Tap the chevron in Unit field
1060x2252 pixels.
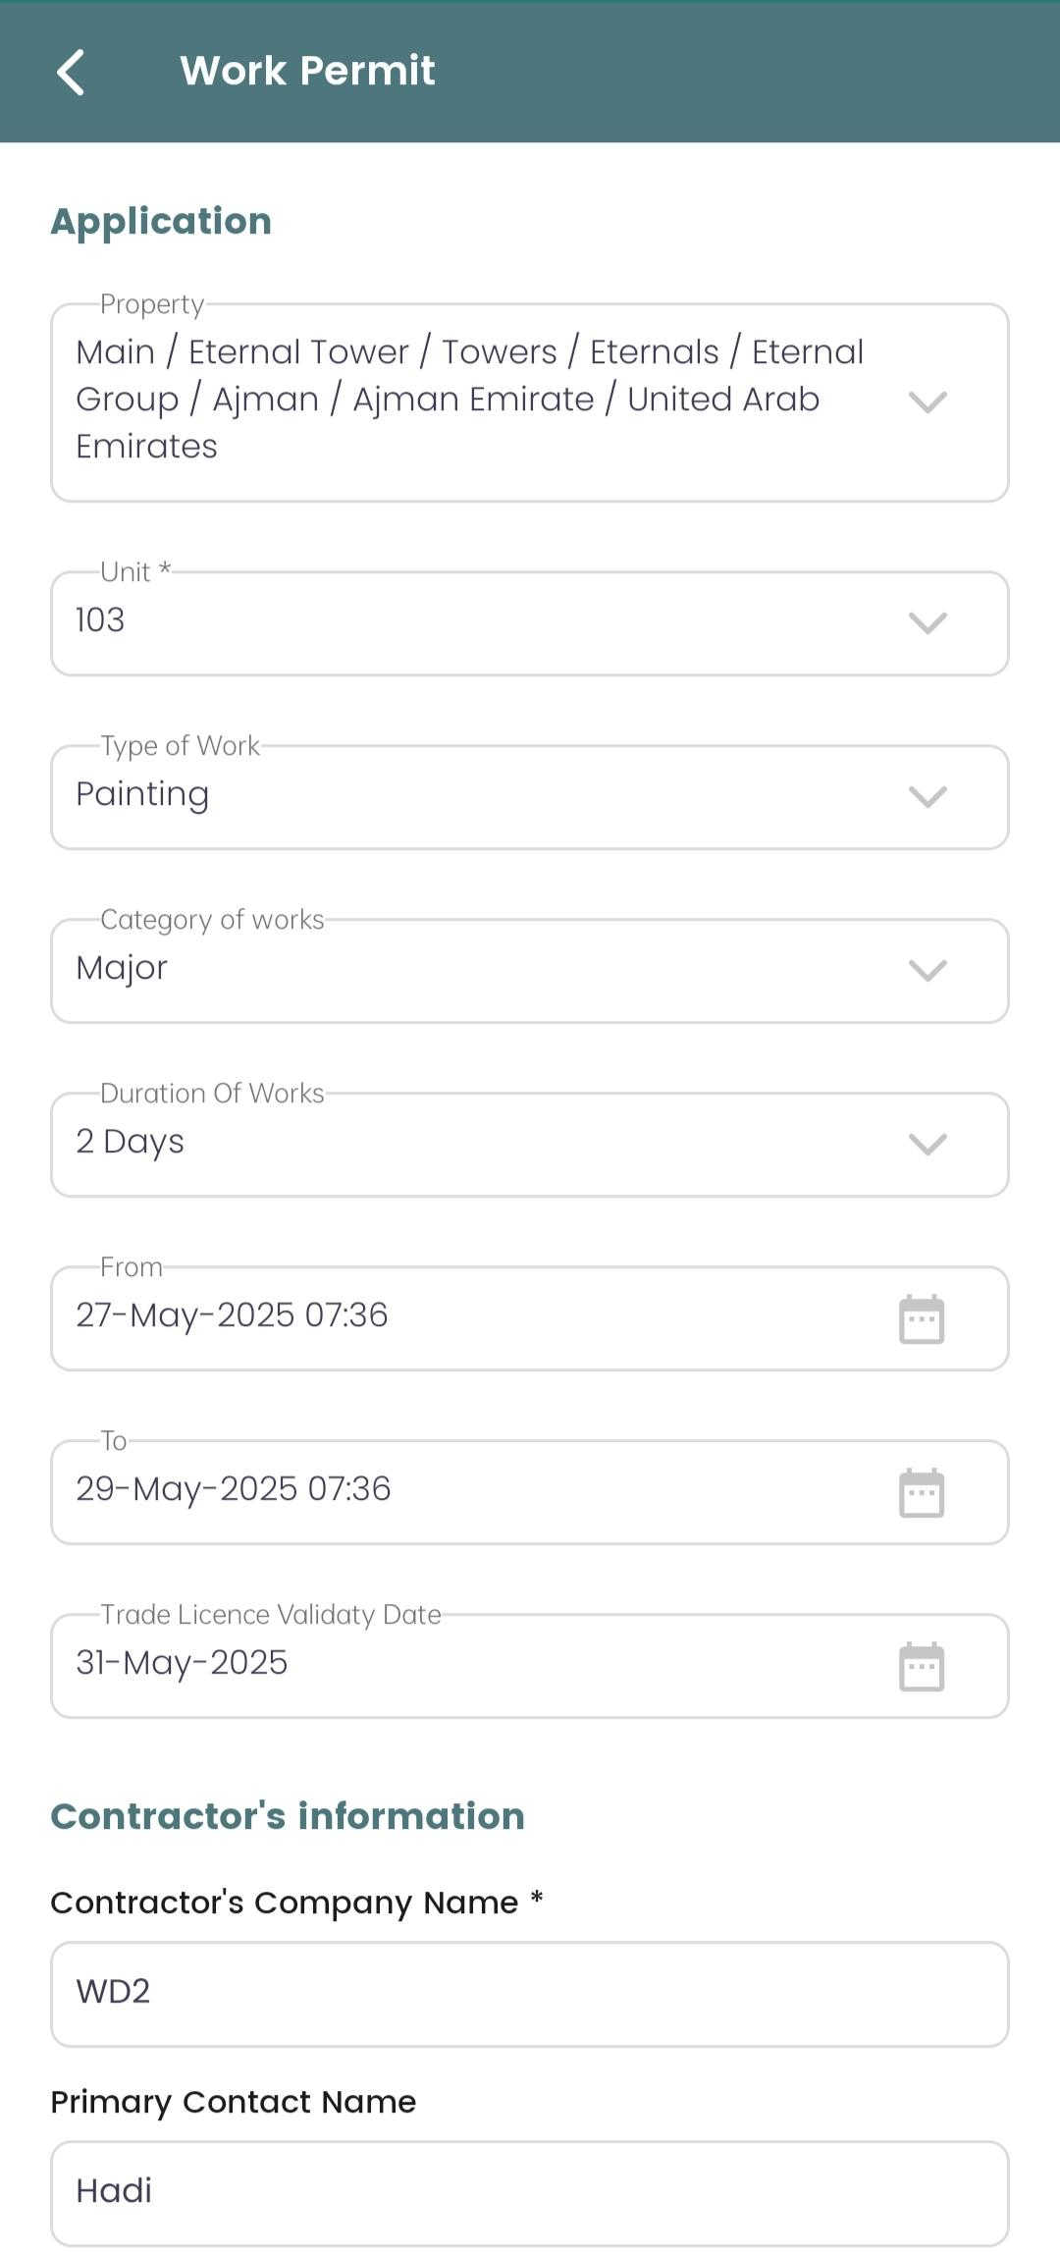[x=927, y=623]
